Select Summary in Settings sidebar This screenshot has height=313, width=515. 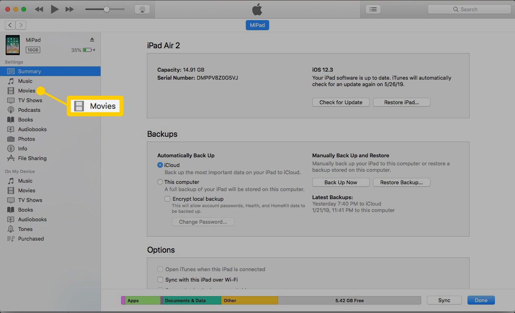click(x=50, y=71)
